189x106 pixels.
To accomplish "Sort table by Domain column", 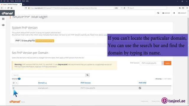I will pyautogui.click(x=42, y=83).
